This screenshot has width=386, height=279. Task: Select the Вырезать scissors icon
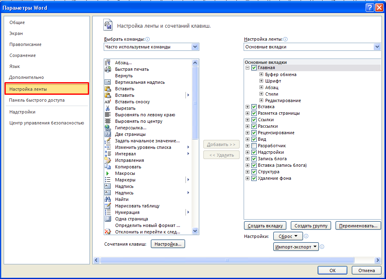(108, 108)
